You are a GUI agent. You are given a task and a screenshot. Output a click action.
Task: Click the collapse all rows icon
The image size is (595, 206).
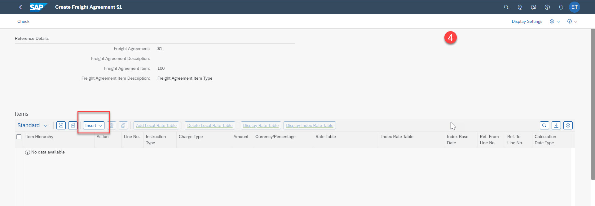coord(73,125)
